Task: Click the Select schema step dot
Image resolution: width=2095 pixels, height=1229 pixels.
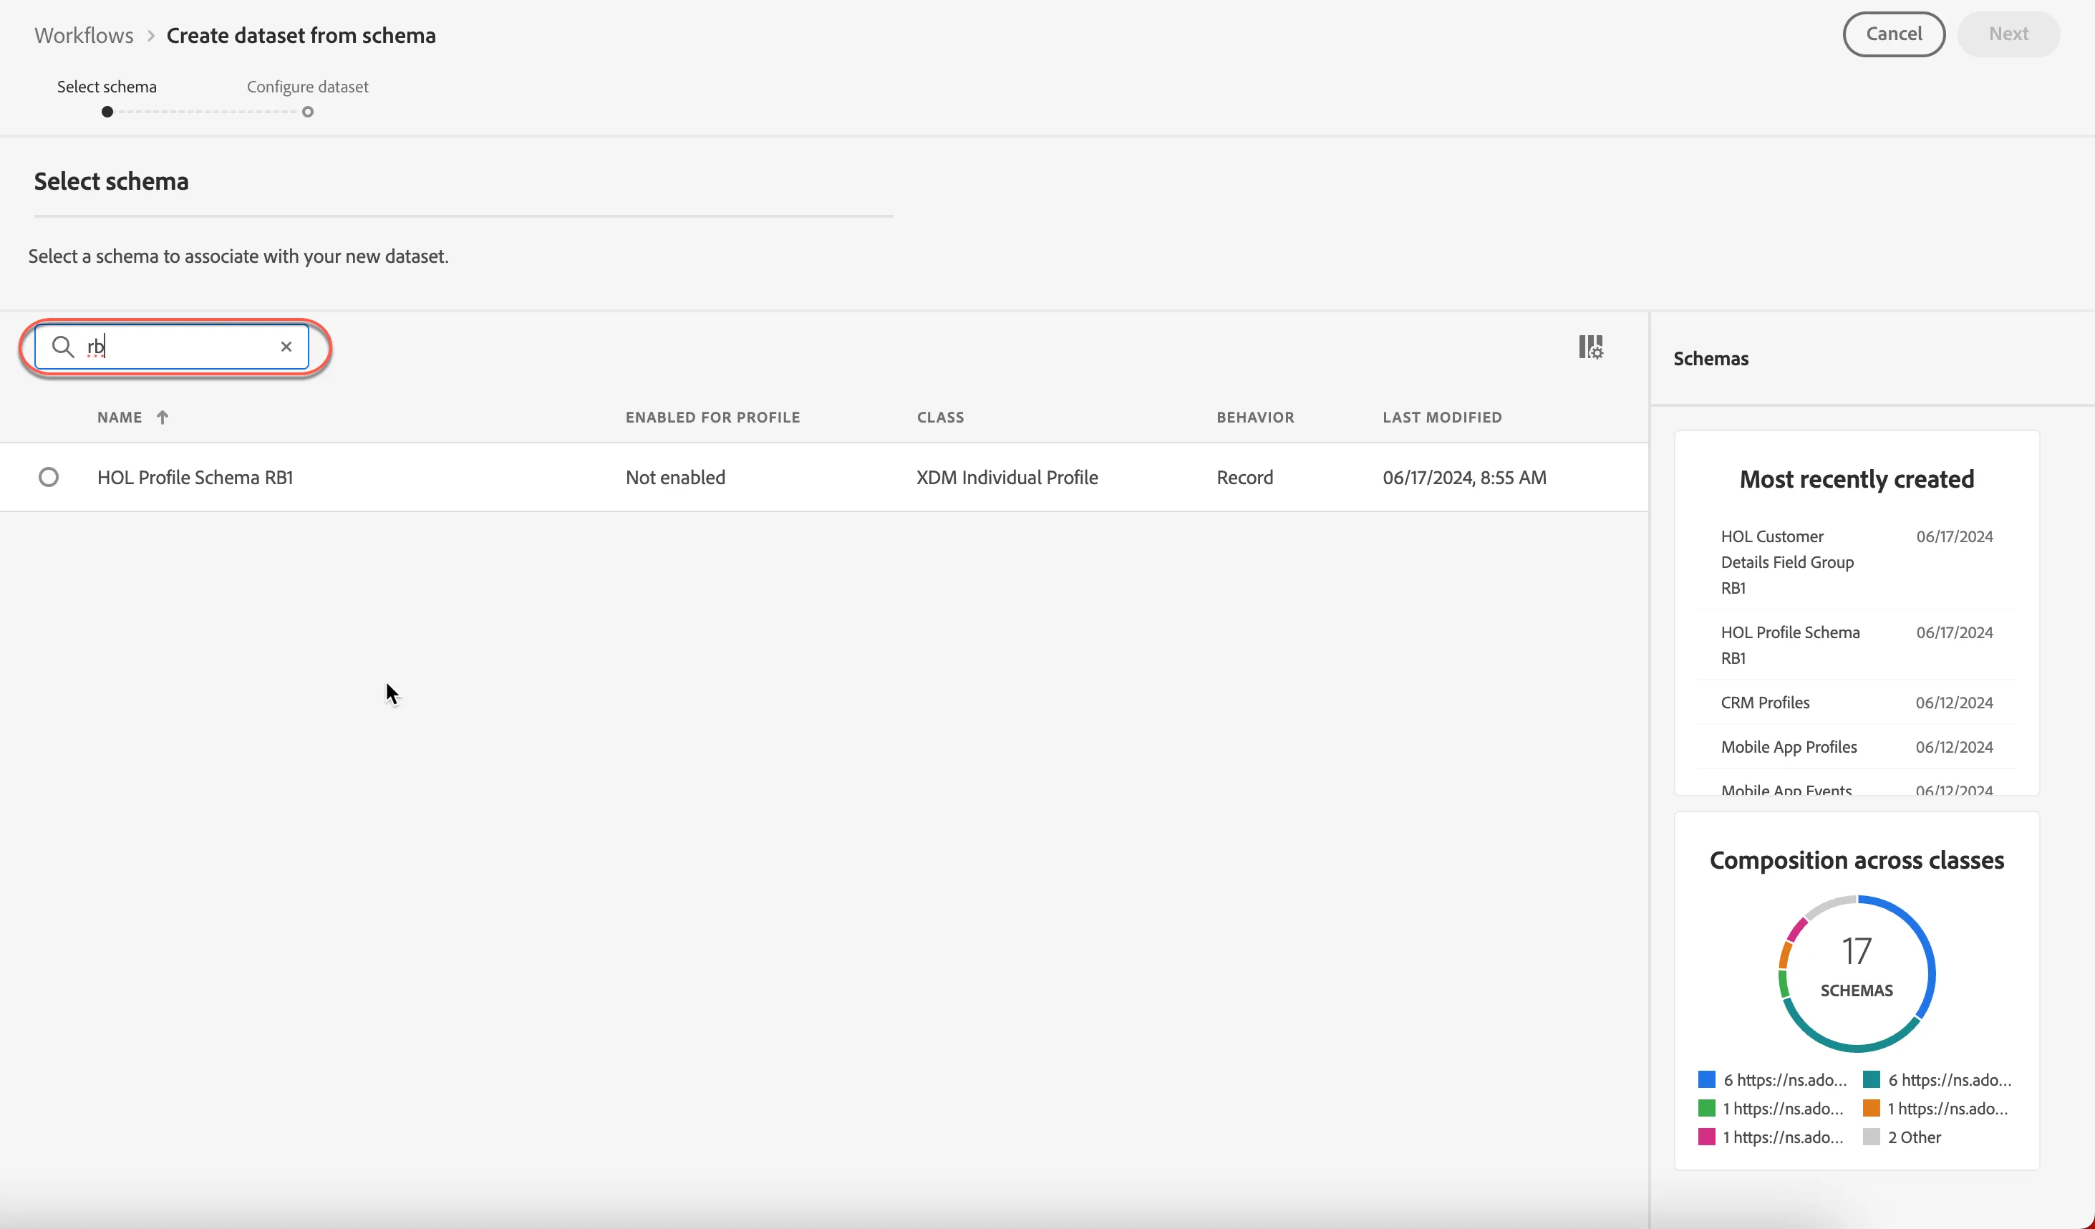Action: click(107, 112)
